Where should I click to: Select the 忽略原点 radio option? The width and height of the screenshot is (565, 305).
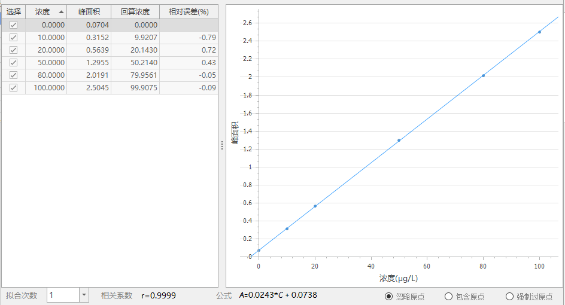[389, 296]
